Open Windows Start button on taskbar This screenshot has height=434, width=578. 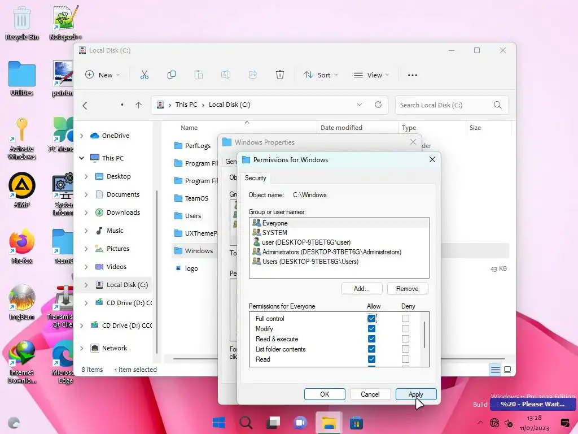coord(218,423)
